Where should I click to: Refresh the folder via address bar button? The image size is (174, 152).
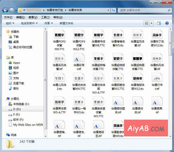point(113,10)
